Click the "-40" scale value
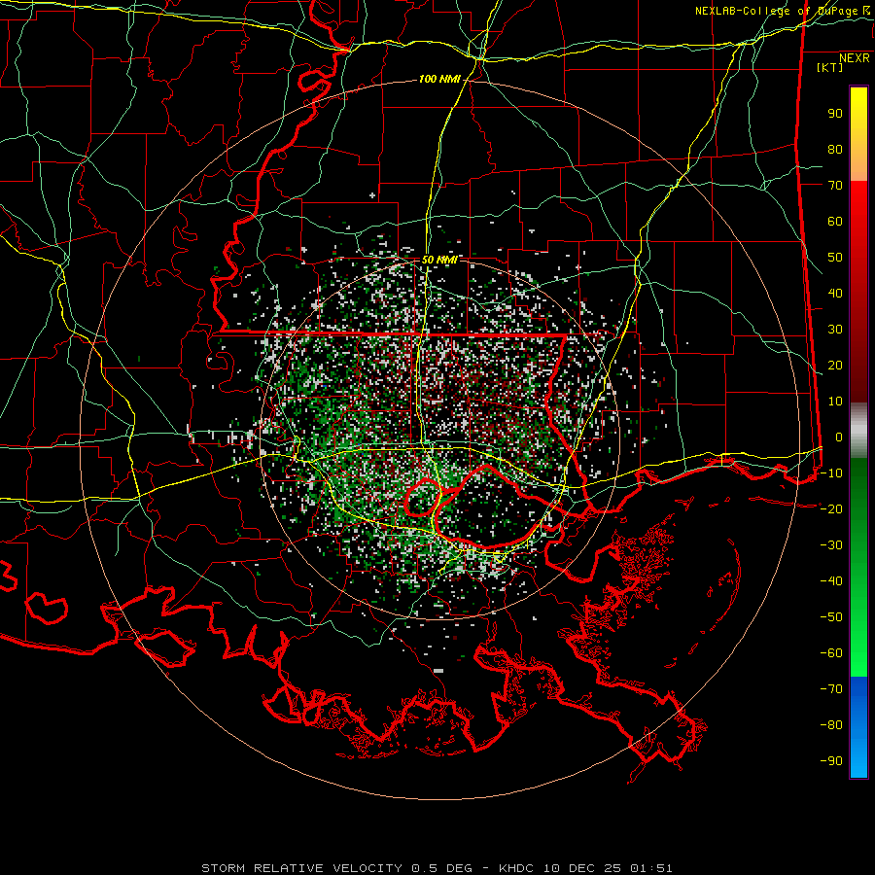 pyautogui.click(x=831, y=581)
